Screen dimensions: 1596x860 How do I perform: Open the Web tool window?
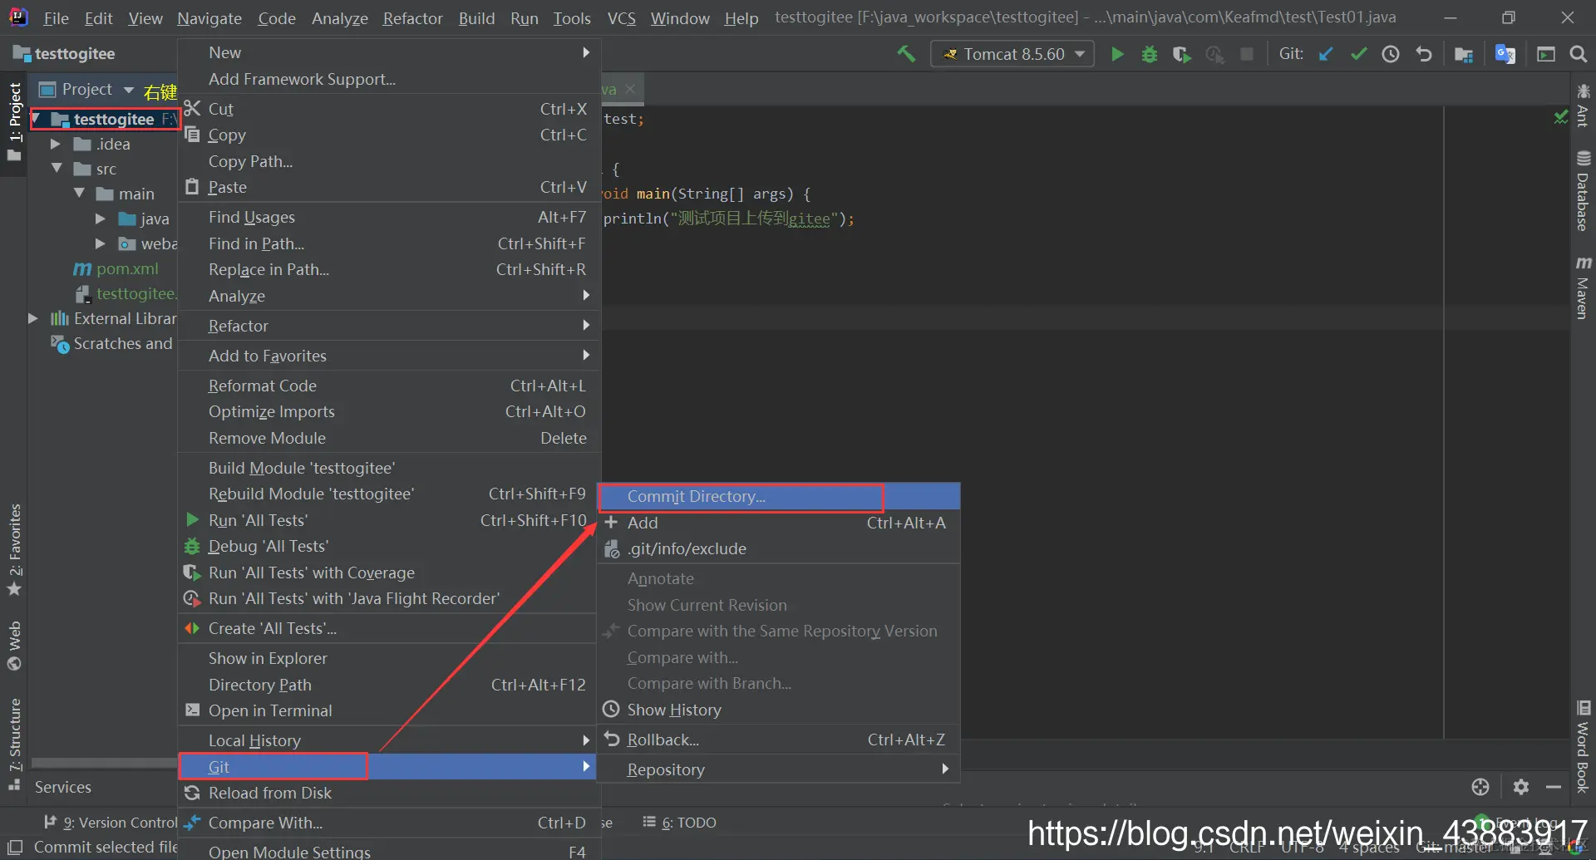[15, 646]
